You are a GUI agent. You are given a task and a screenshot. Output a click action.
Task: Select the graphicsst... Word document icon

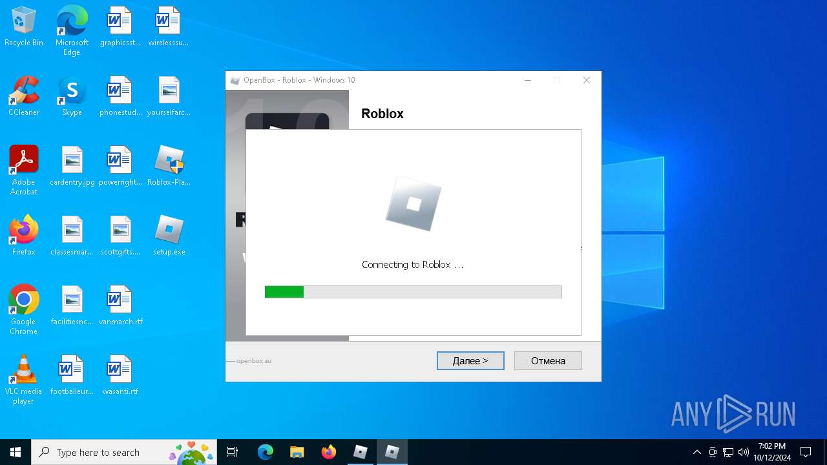pyautogui.click(x=120, y=26)
